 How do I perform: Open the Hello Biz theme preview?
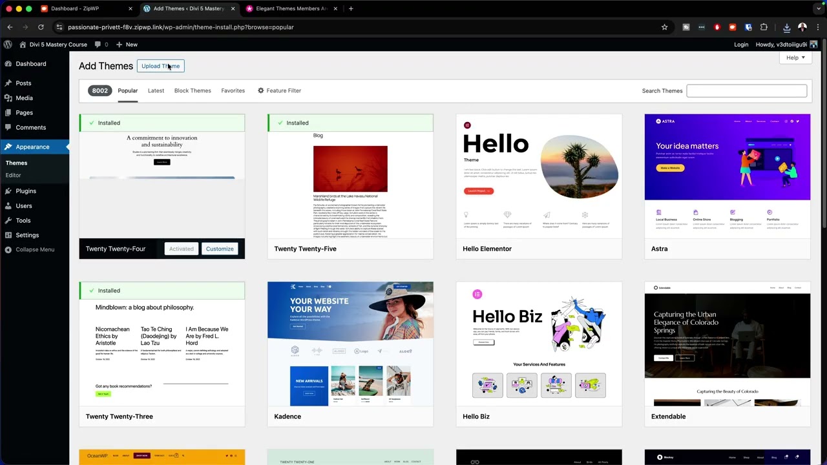point(539,344)
